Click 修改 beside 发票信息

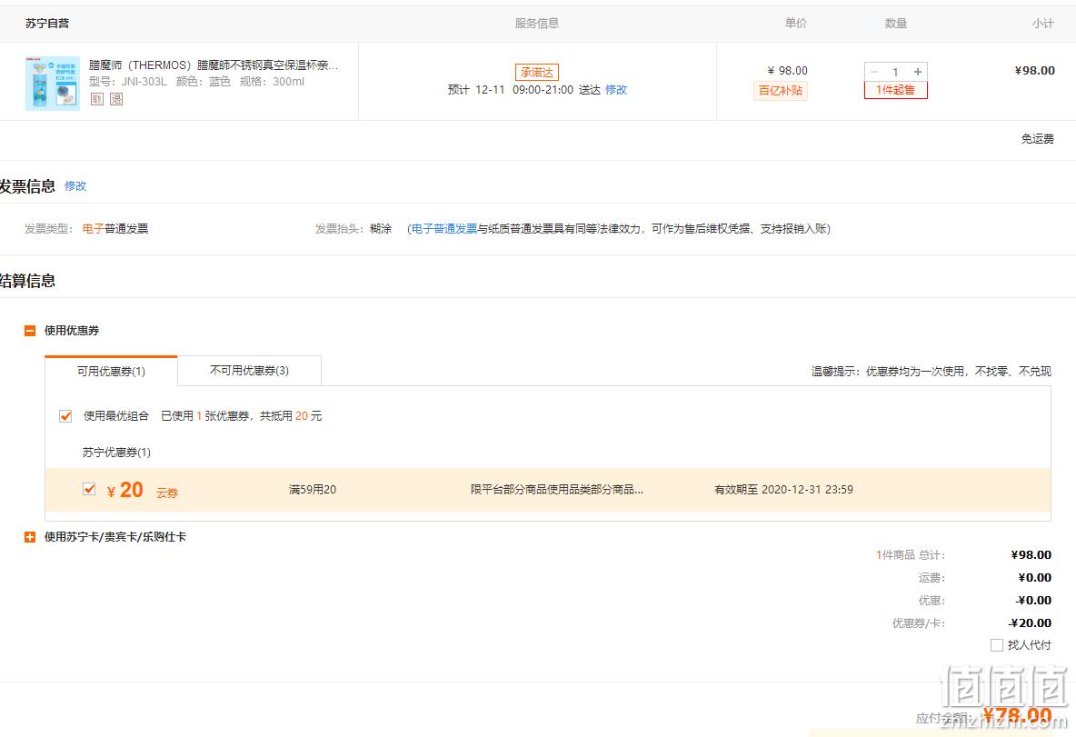[x=75, y=186]
